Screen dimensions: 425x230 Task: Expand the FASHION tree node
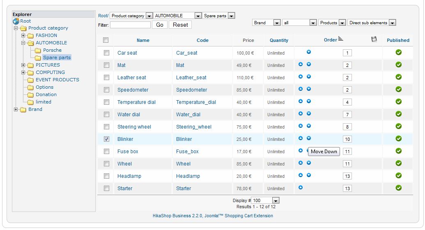23,36
